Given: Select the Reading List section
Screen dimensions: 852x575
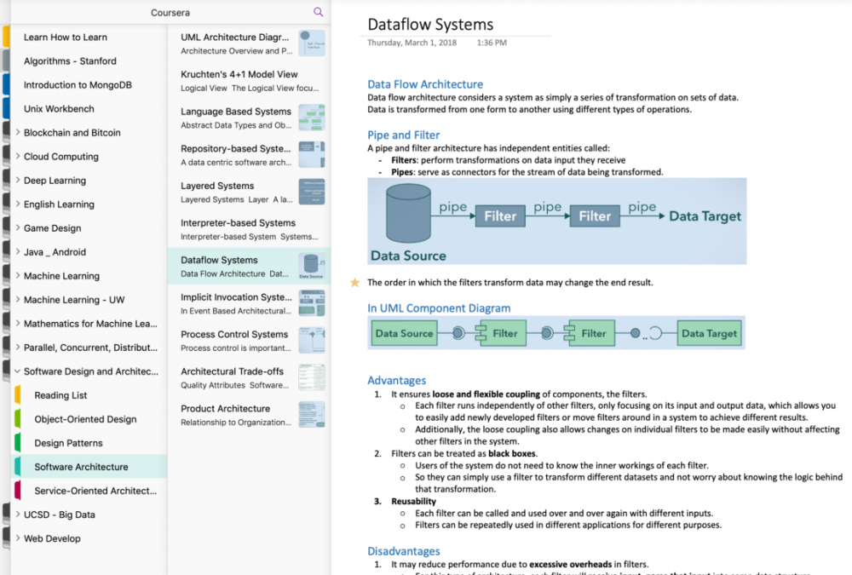Looking at the screenshot, I should [89, 395].
